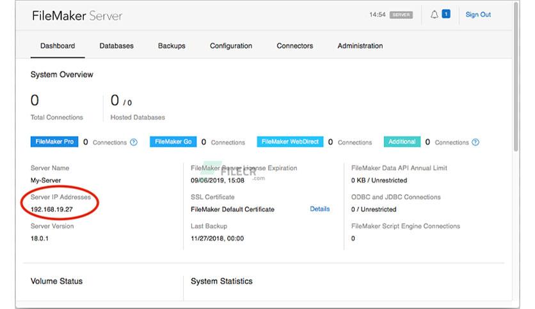Click the blue notification count badge
Image resolution: width=535 pixels, height=309 pixels.
446,14
